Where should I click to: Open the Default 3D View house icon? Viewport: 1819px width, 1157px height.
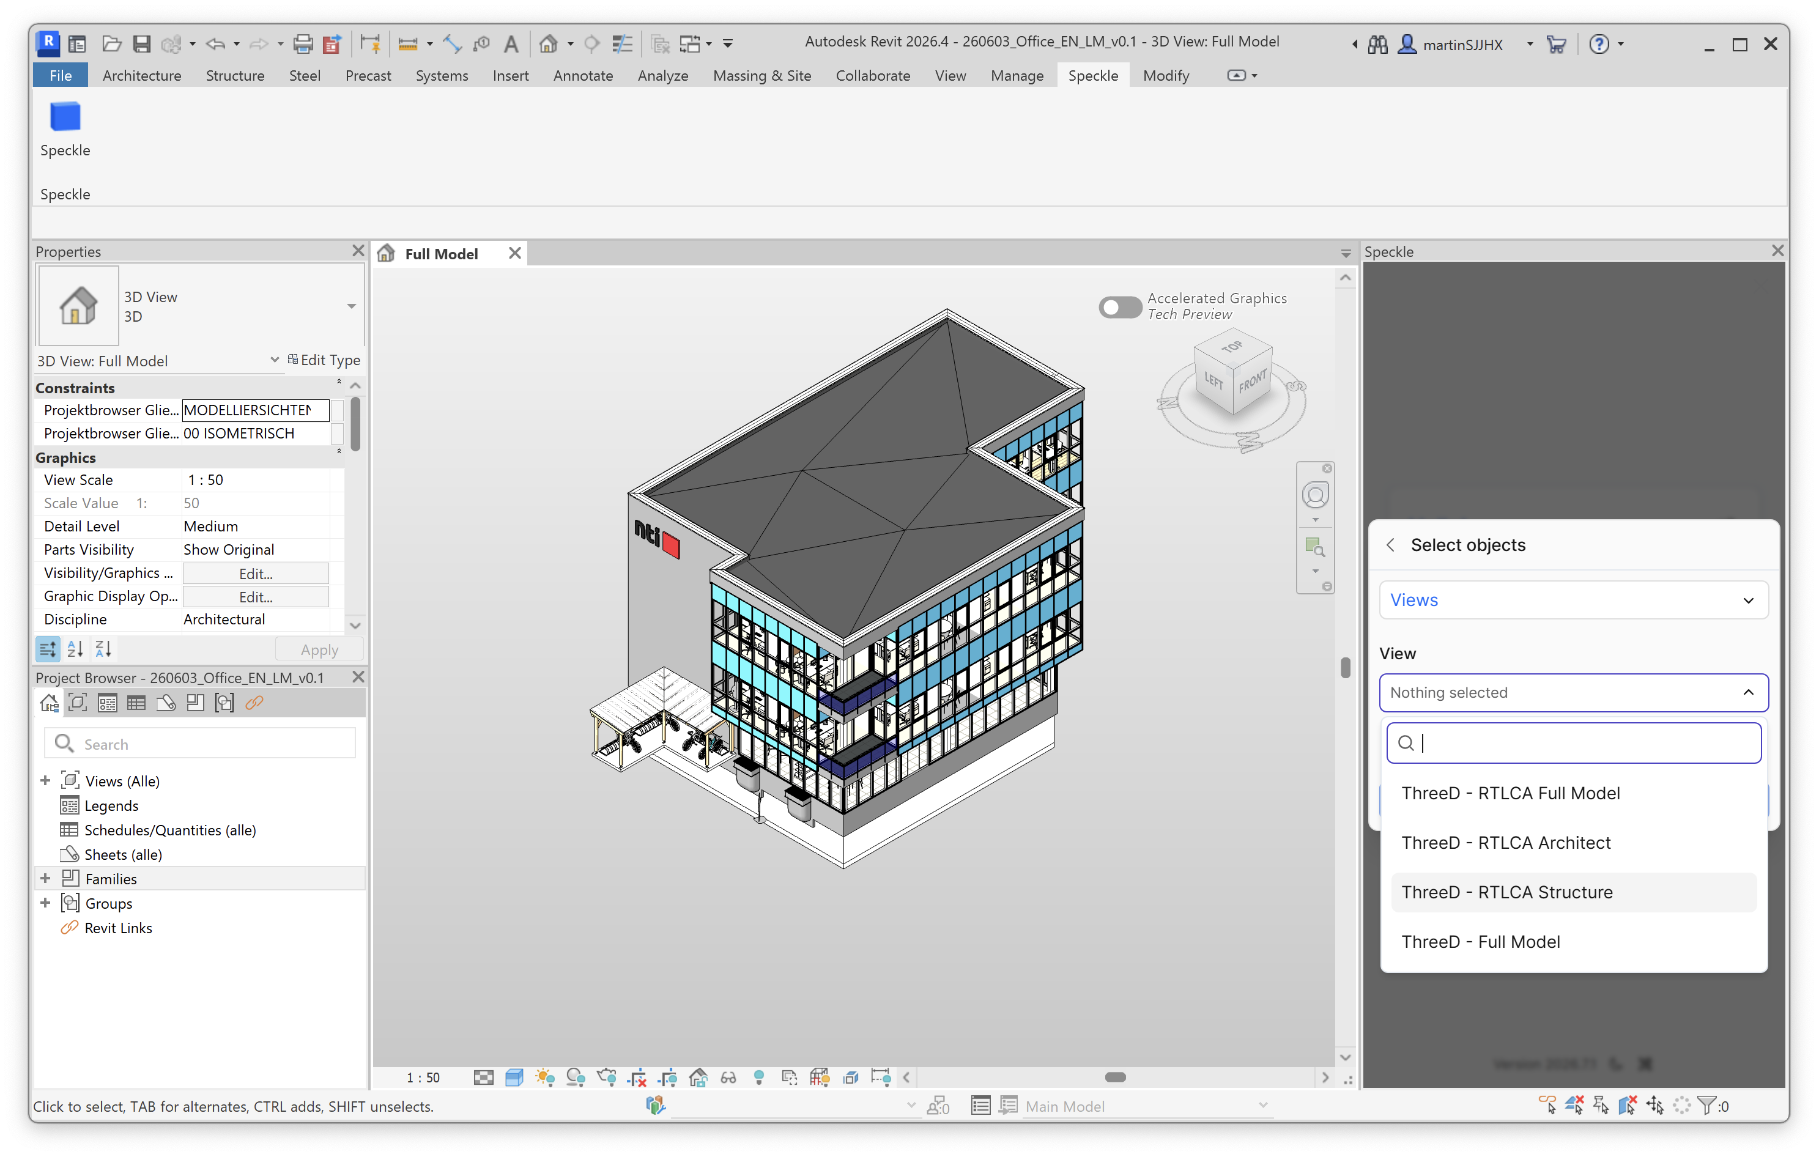pyautogui.click(x=549, y=44)
